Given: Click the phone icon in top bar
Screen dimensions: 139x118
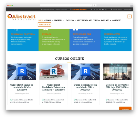Looking at the screenshot, I should (42, 9).
